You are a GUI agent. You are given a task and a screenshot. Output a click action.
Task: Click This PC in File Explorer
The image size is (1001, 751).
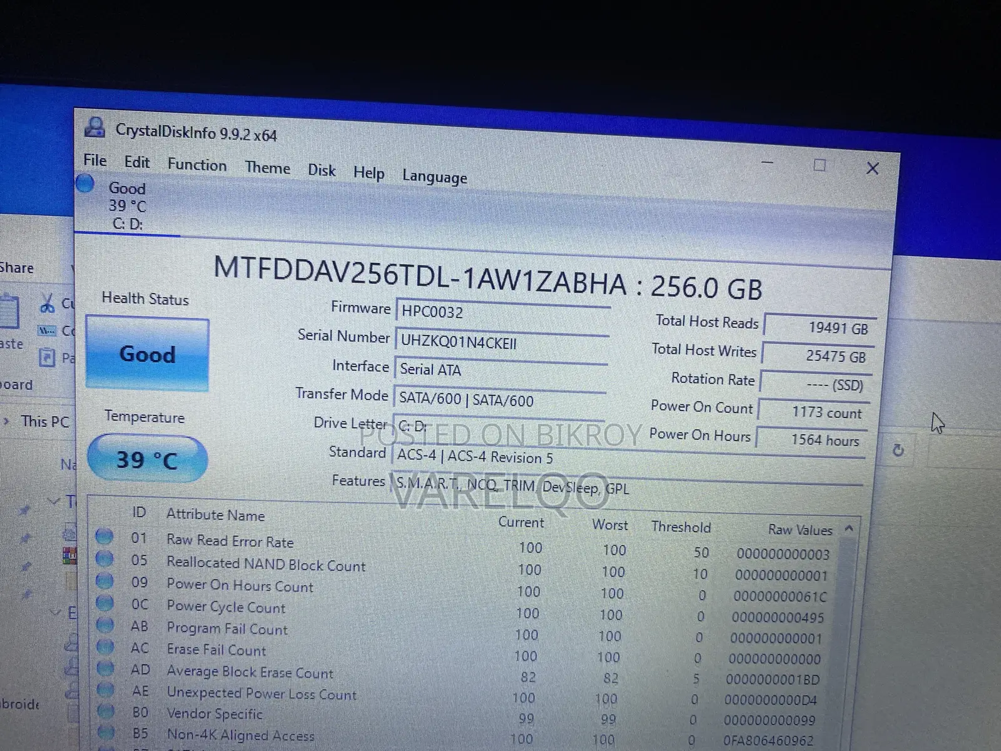click(x=45, y=421)
